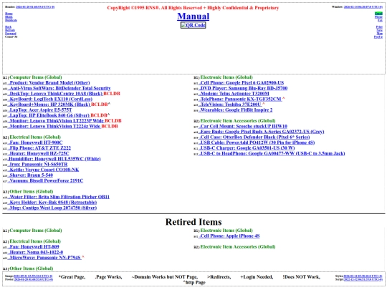Open retired Cell Phone: Apple iPhone 4S
Image resolution: width=387 pixels, height=290 pixels.
click(229, 236)
